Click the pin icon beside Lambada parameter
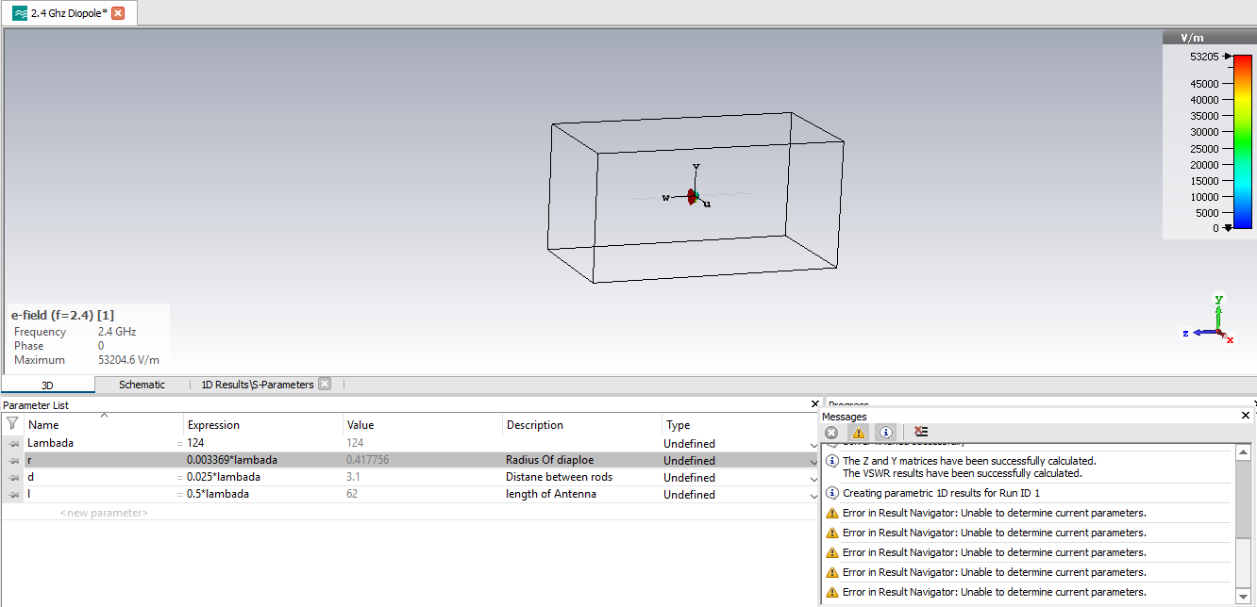Screen dimensions: 1257x607 13,443
